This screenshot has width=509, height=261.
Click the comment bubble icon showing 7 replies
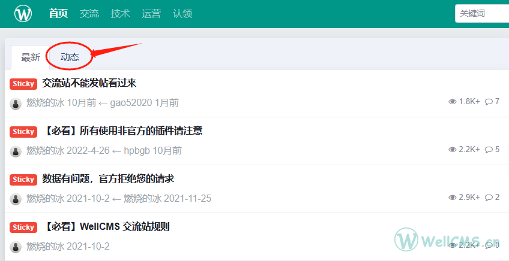(489, 102)
